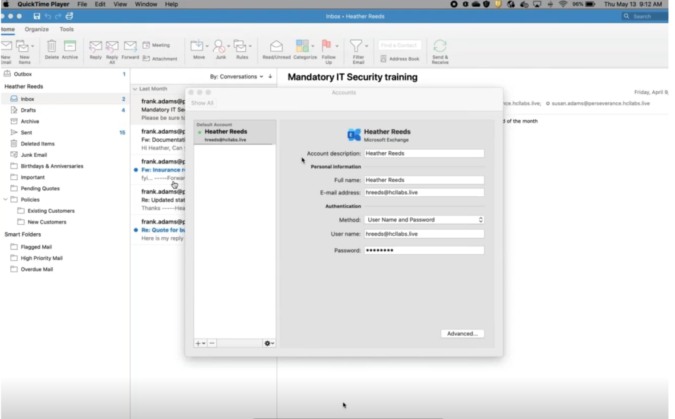Click the Junk toolbar icon
675x419 pixels.
[219, 46]
